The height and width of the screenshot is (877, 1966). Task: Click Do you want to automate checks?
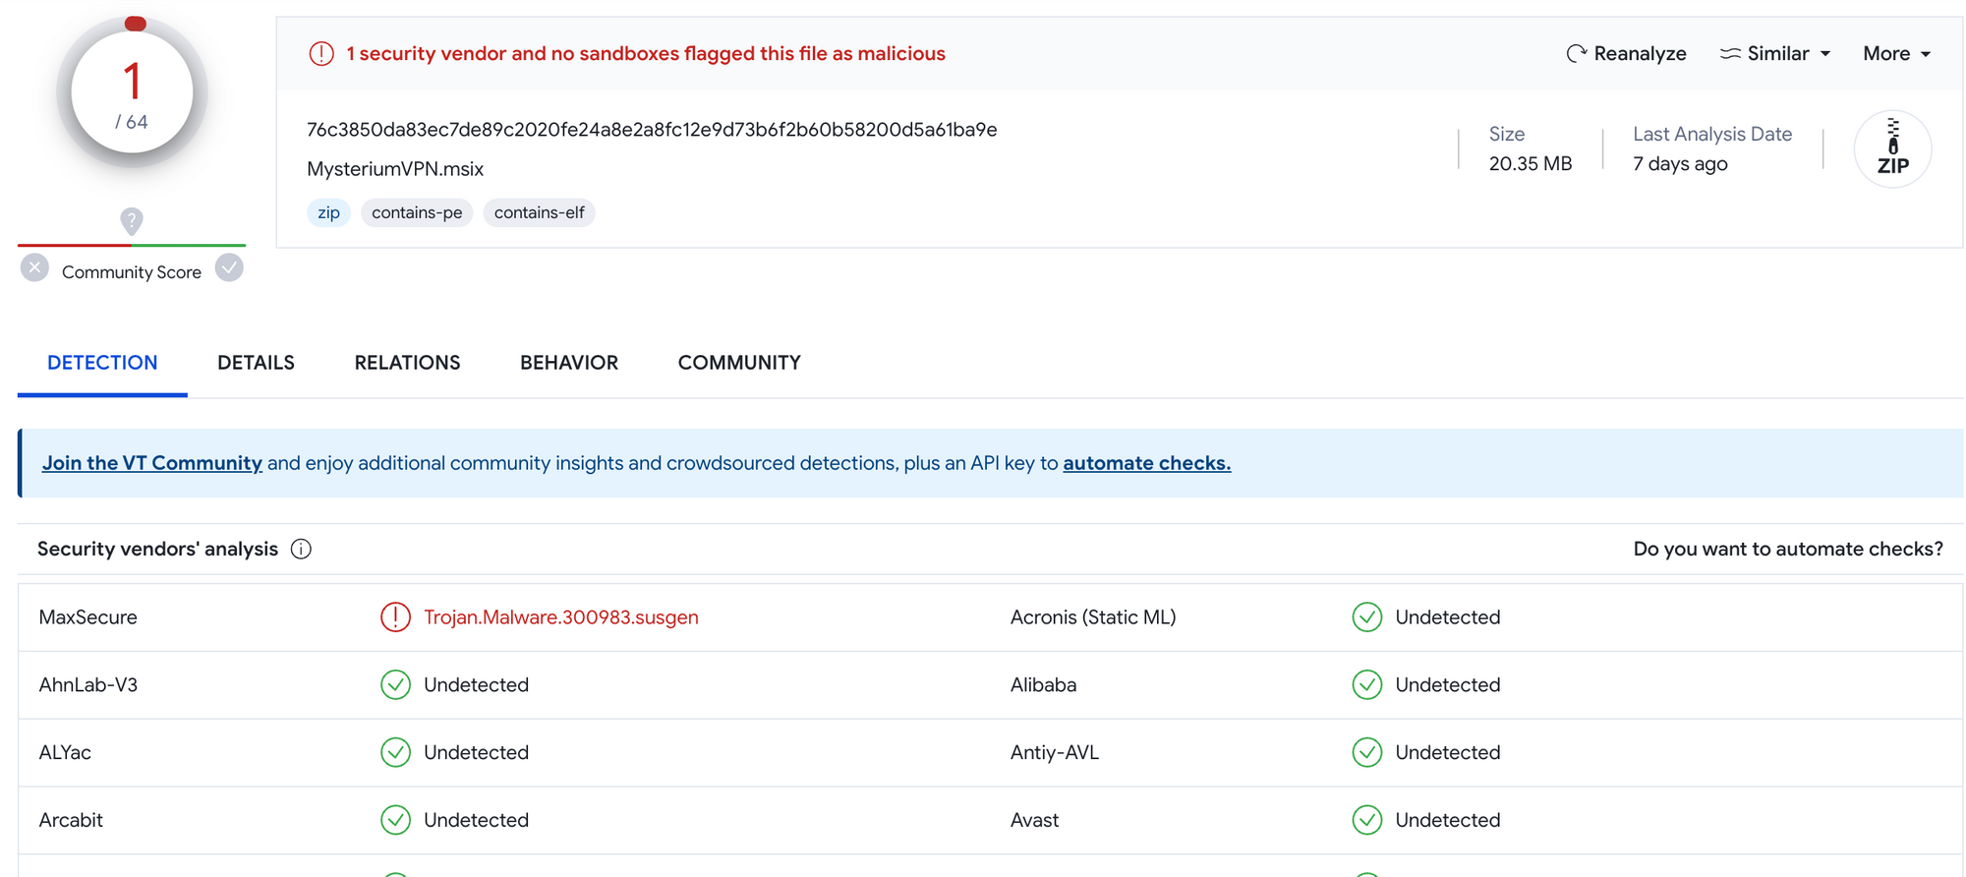[x=1788, y=550]
